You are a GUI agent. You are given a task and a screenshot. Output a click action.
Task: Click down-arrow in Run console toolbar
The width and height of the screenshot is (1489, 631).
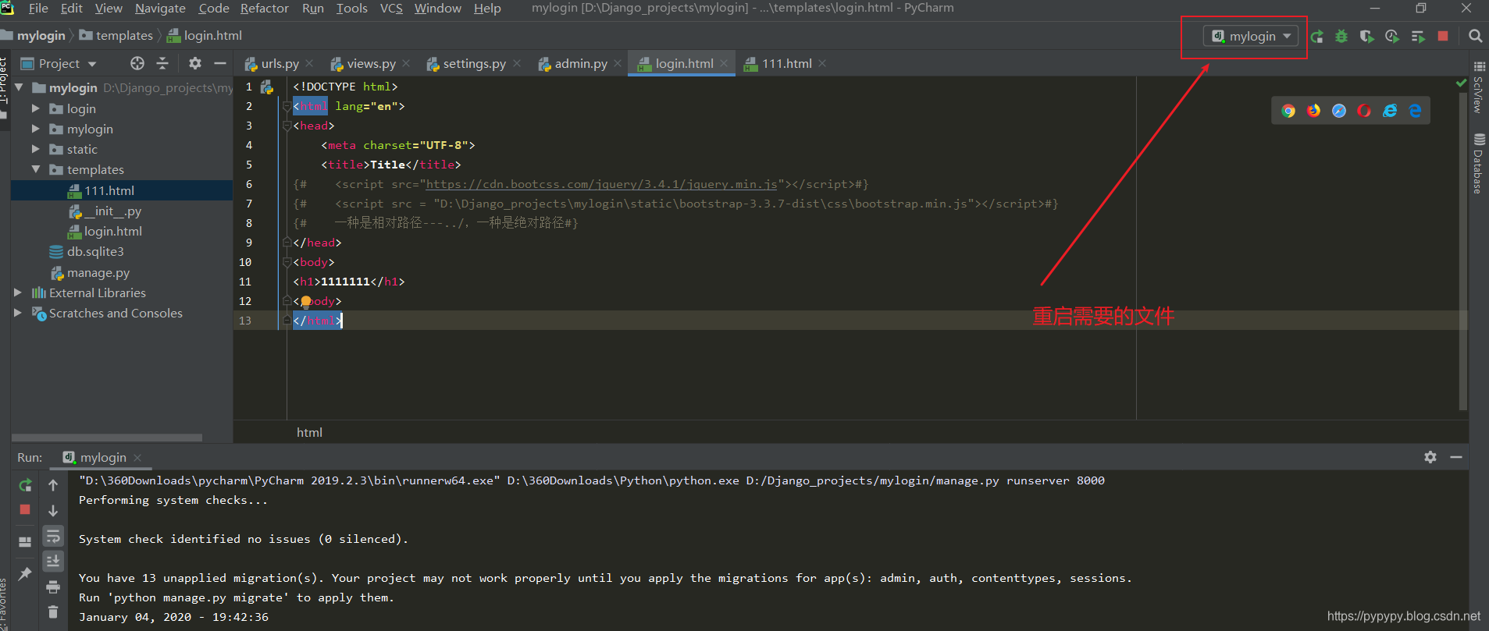click(53, 511)
